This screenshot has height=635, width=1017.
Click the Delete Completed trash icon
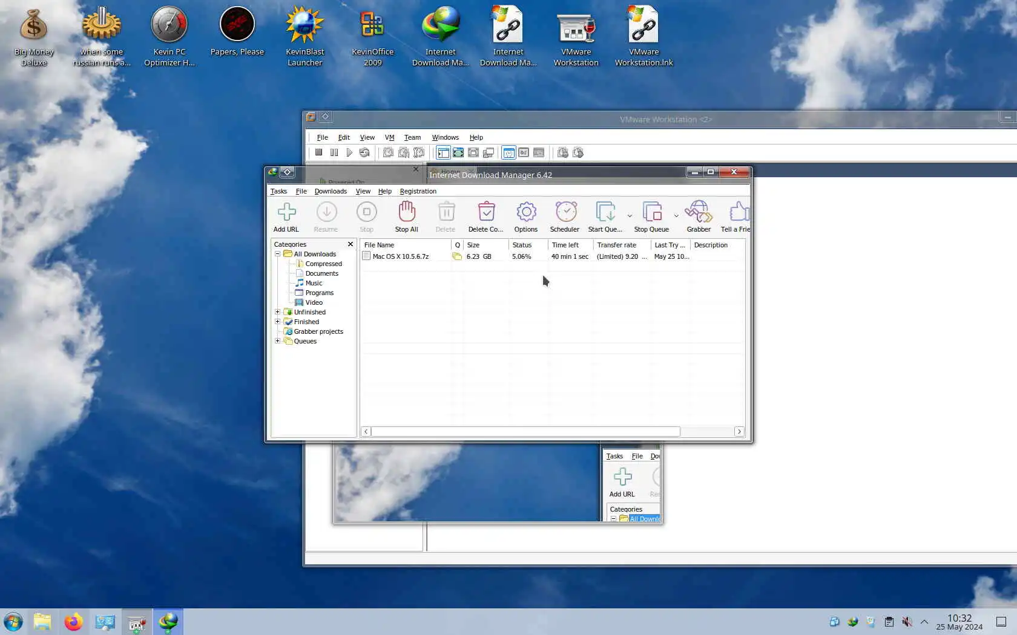coord(486,212)
